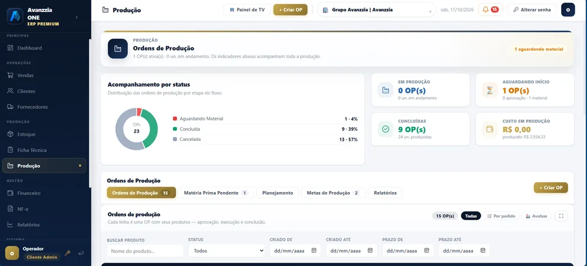
Task: Click the OPs donut chart
Action: tap(136, 129)
